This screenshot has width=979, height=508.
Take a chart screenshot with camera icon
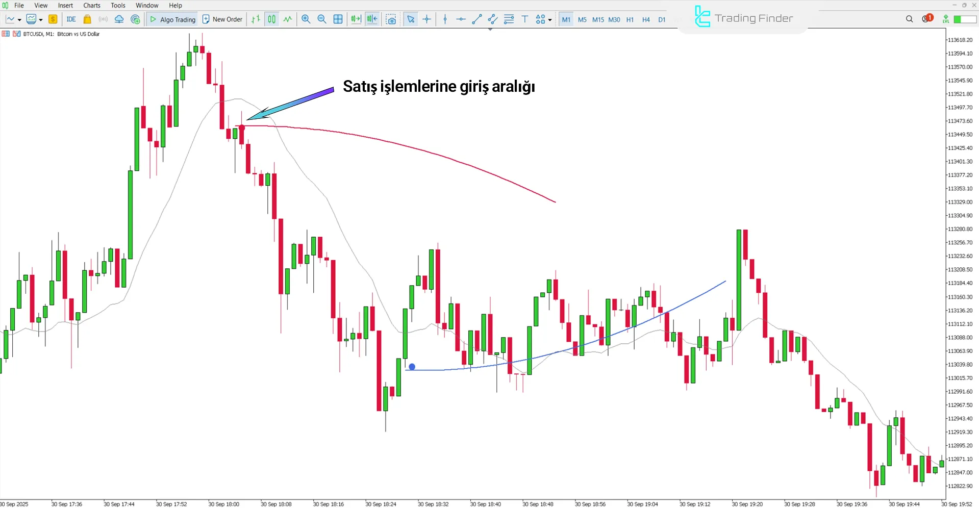[391, 19]
